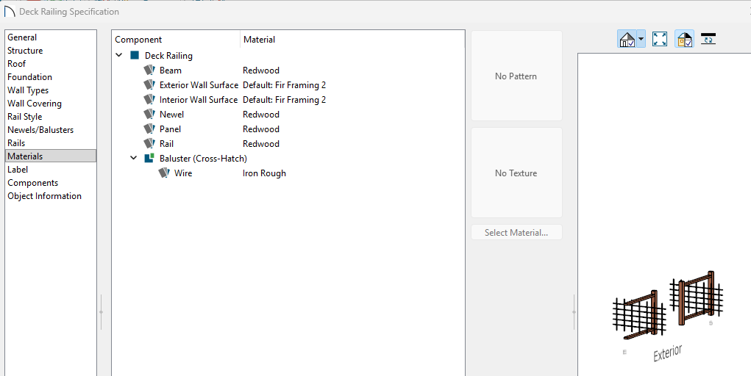Click the Fill Window preview icon
Screen dimensions: 751x376
click(x=660, y=39)
